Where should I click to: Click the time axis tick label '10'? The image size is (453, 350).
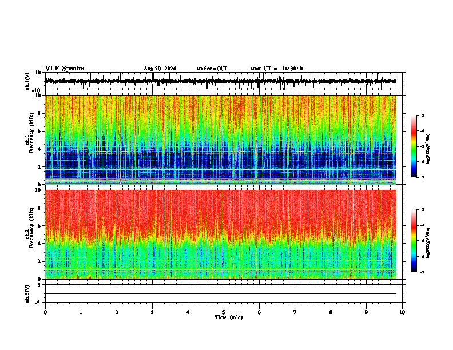coord(402,312)
